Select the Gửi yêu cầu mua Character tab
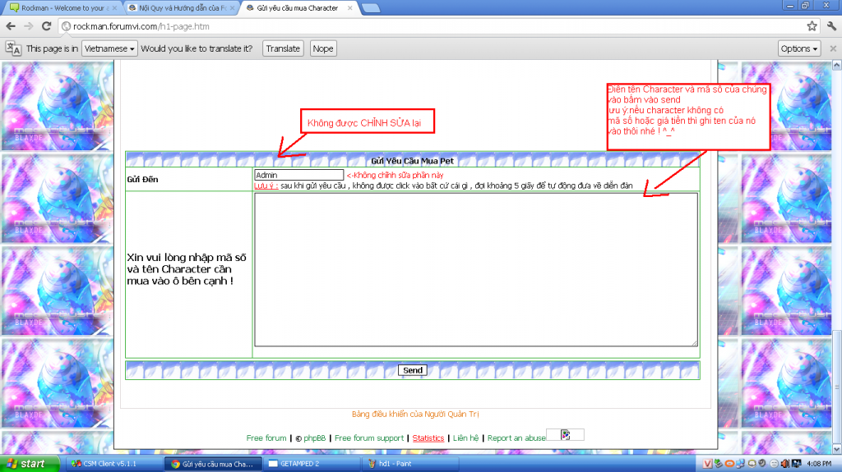This screenshot has height=472, width=842. pos(297,8)
